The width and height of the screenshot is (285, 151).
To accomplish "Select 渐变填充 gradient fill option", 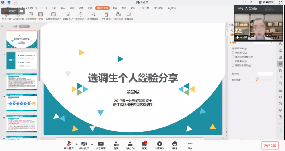I will 233,53.
